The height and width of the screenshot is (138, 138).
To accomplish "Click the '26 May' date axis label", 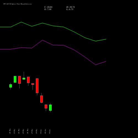I will pos(28,131).
